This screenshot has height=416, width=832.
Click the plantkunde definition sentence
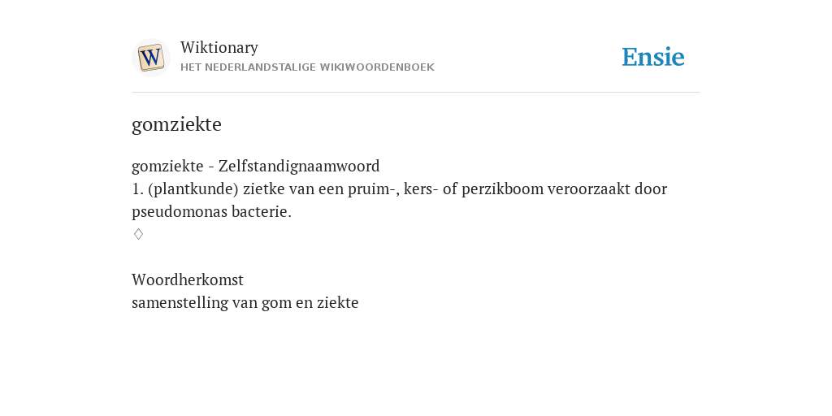click(x=399, y=200)
